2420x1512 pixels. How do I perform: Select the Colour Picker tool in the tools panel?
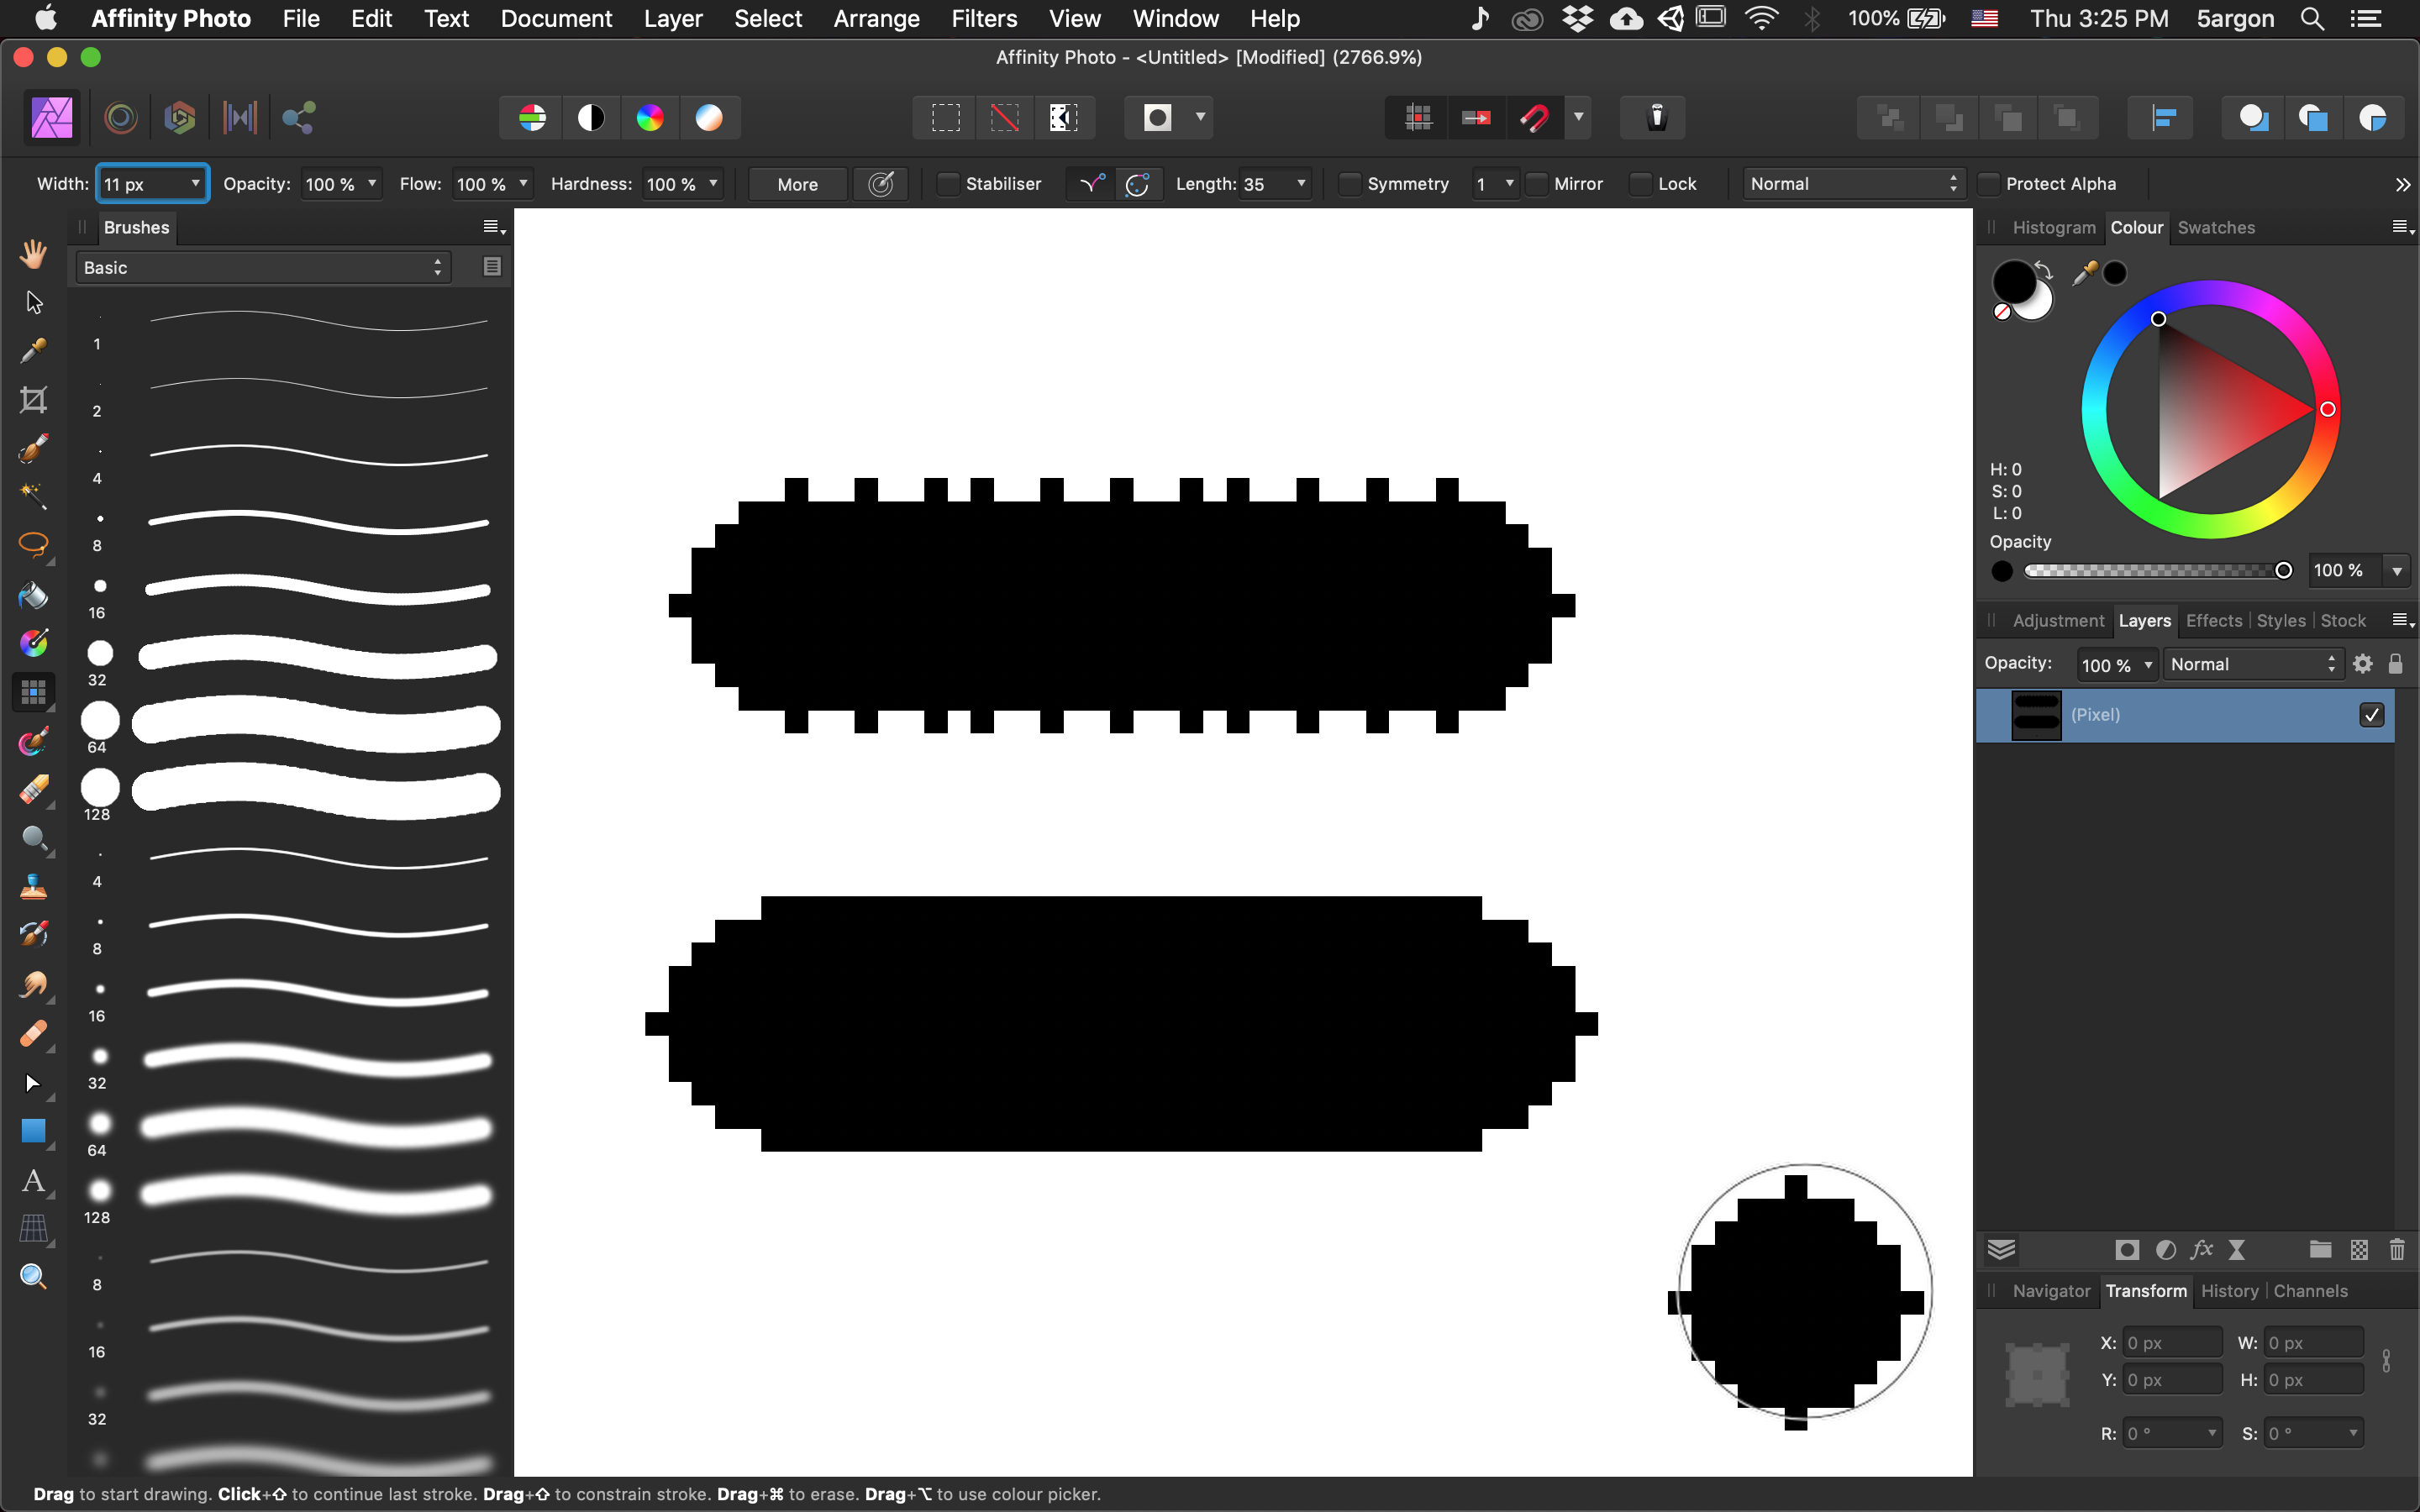[33, 351]
